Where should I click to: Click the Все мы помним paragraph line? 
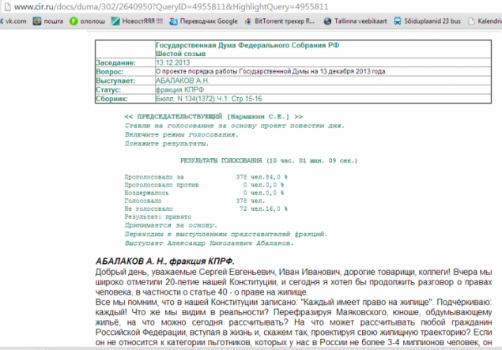293,302
